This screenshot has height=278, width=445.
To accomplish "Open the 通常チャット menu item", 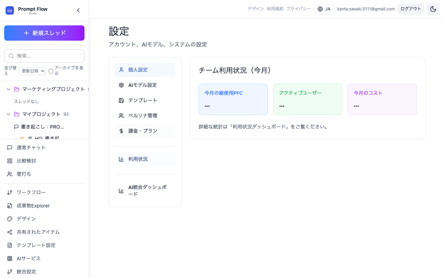I will tap(44, 148).
